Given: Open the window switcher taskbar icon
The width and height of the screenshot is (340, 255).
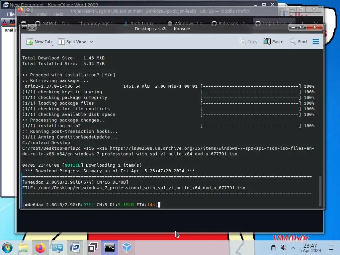Looking at the screenshot, I should (x=92, y=248).
